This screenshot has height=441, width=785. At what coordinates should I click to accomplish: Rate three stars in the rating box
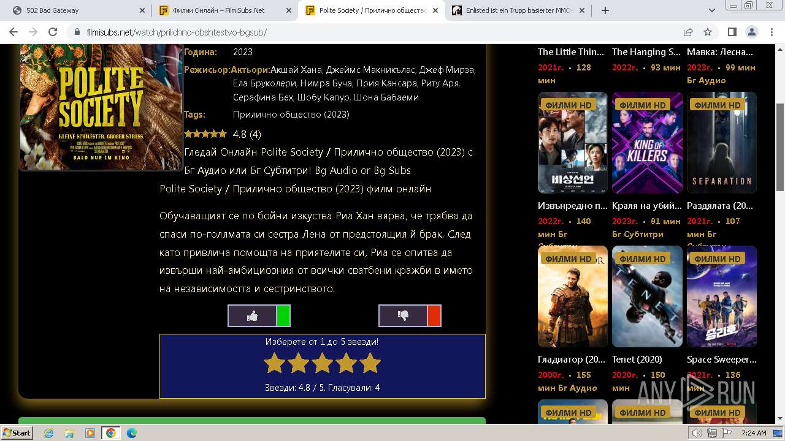pyautogui.click(x=322, y=363)
